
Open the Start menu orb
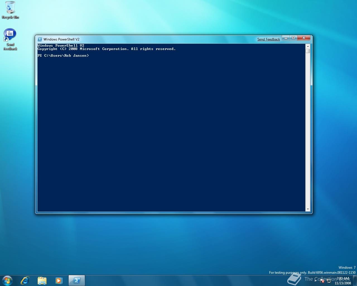(8, 280)
